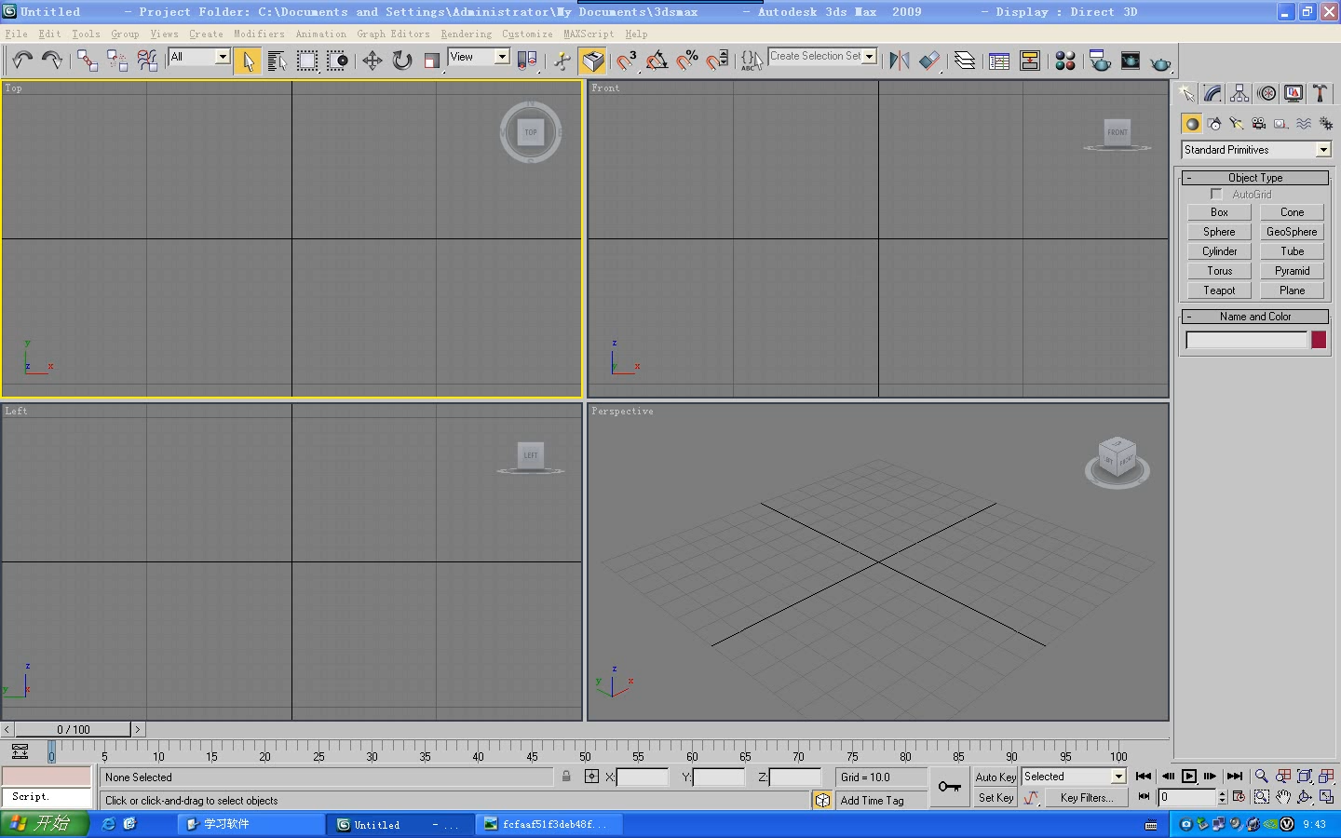Open the Edit menu
Viewport: 1341px width, 838px height.
click(50, 34)
